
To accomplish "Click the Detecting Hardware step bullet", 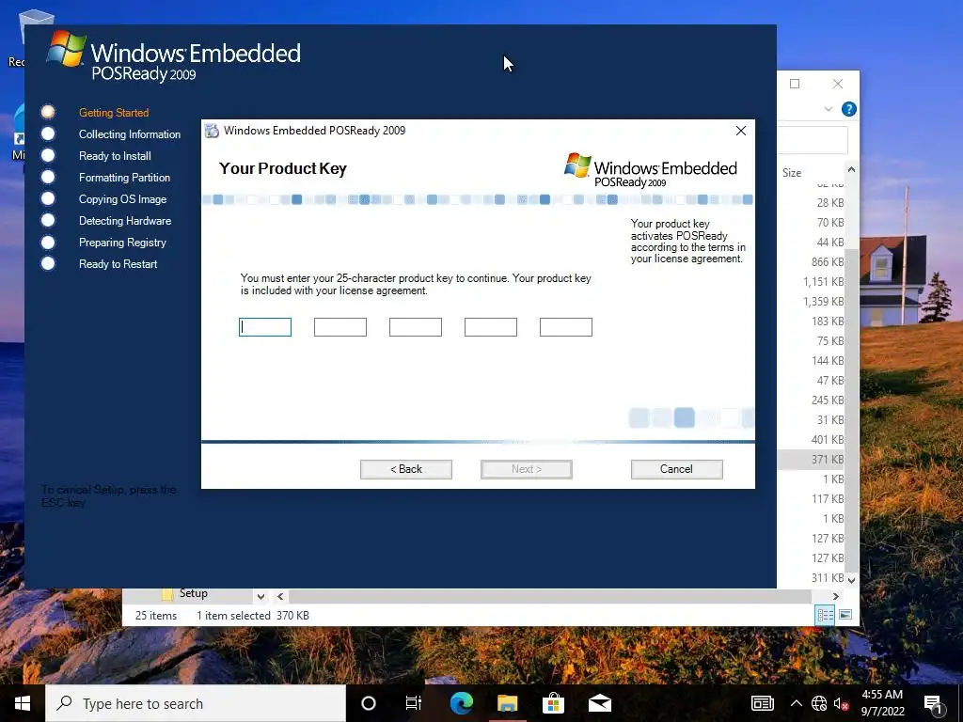I will tap(48, 220).
